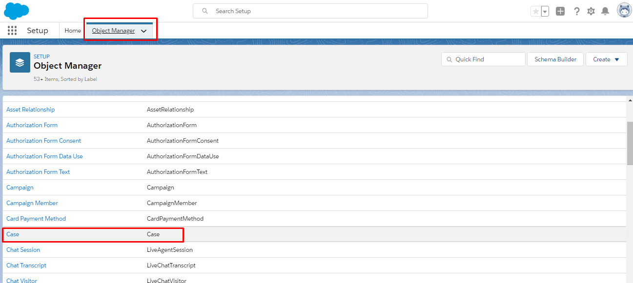Click the '53+ Items, Sorted by Label' text
This screenshot has width=633, height=283.
pos(65,79)
